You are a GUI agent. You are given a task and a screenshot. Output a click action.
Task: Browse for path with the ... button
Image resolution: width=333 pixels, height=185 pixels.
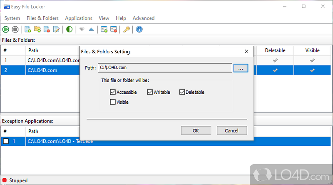(241, 68)
